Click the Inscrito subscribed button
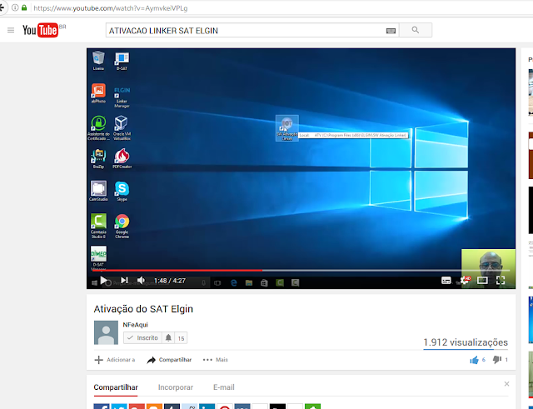This screenshot has height=409, width=533. (142, 338)
